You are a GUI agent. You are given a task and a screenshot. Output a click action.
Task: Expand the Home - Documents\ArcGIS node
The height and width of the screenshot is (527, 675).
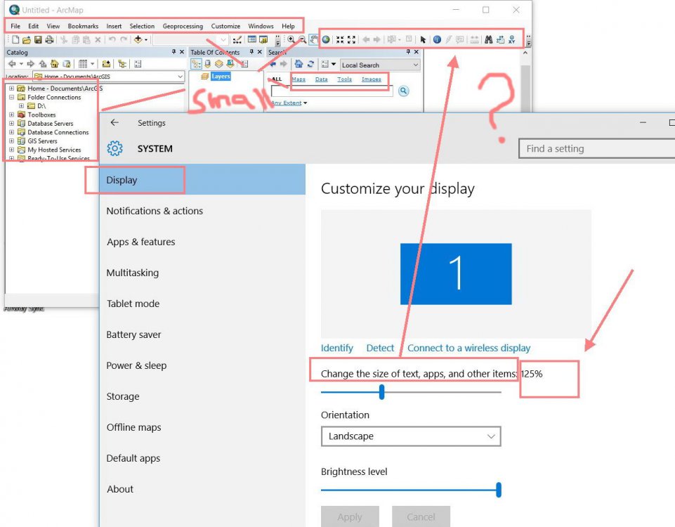pos(12,89)
